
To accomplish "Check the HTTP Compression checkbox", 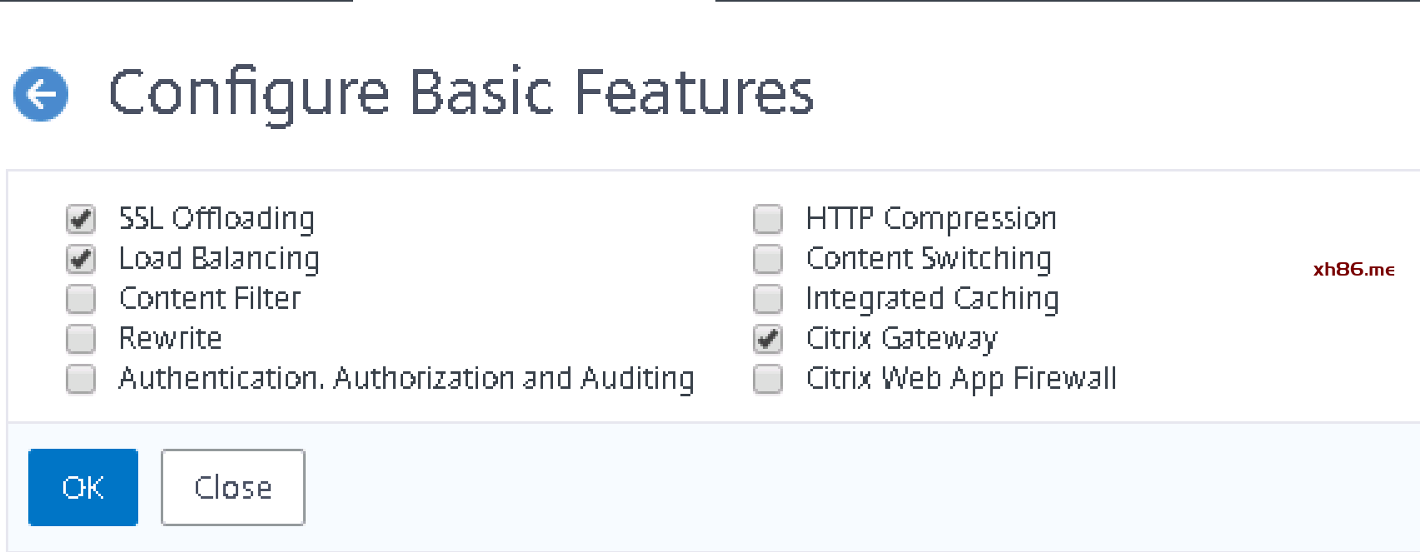I will coord(768,219).
